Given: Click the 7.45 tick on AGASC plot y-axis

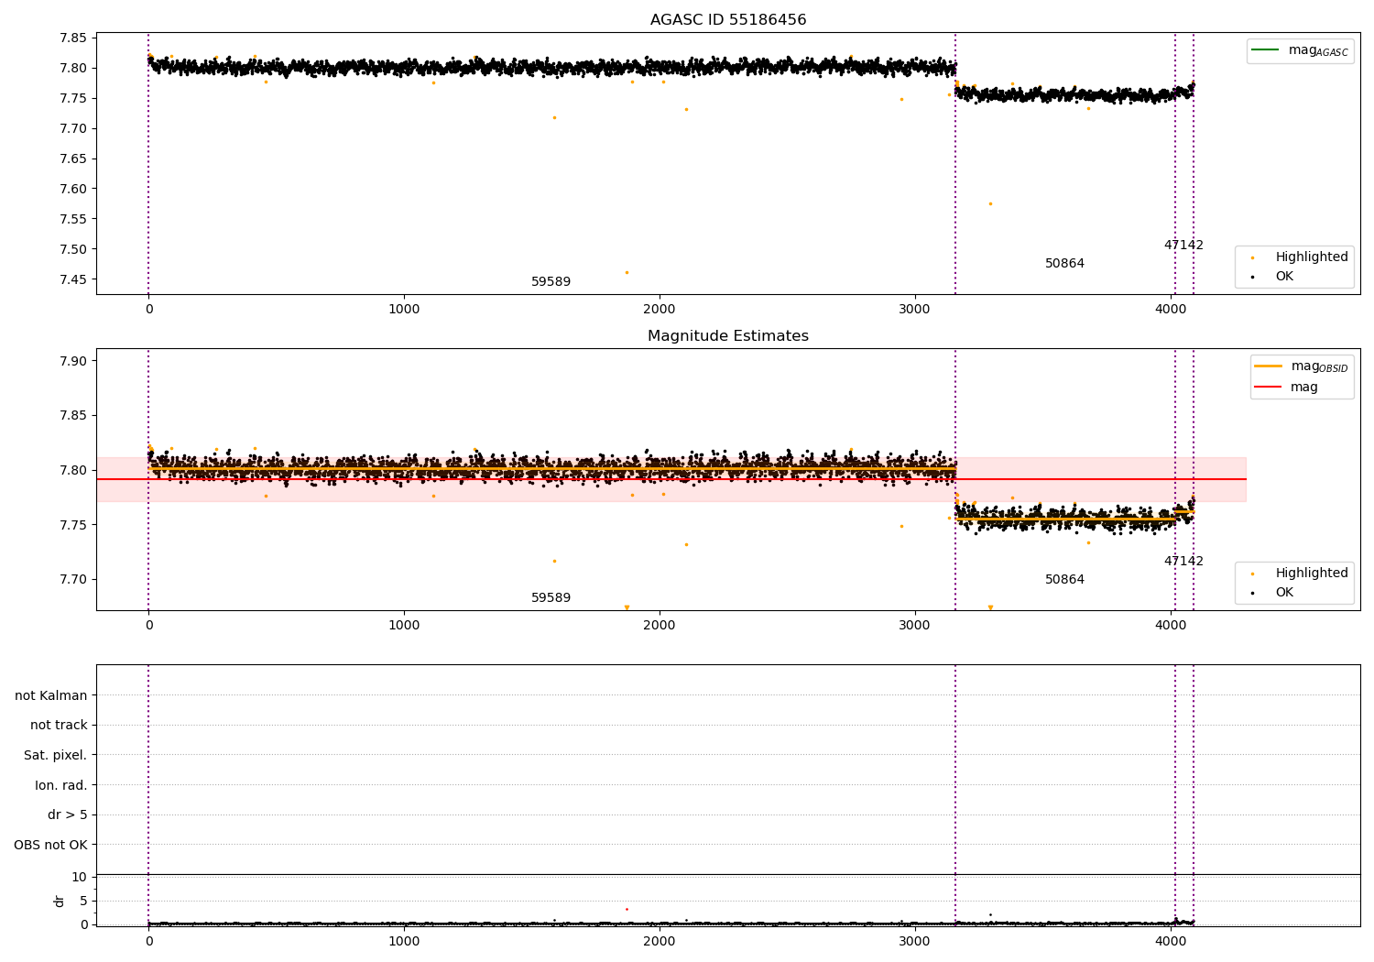Looking at the screenshot, I should tap(74, 279).
